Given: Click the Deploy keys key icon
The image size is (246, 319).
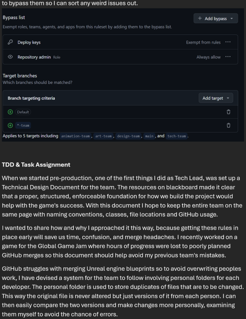Looking at the screenshot, I should [10, 42].
